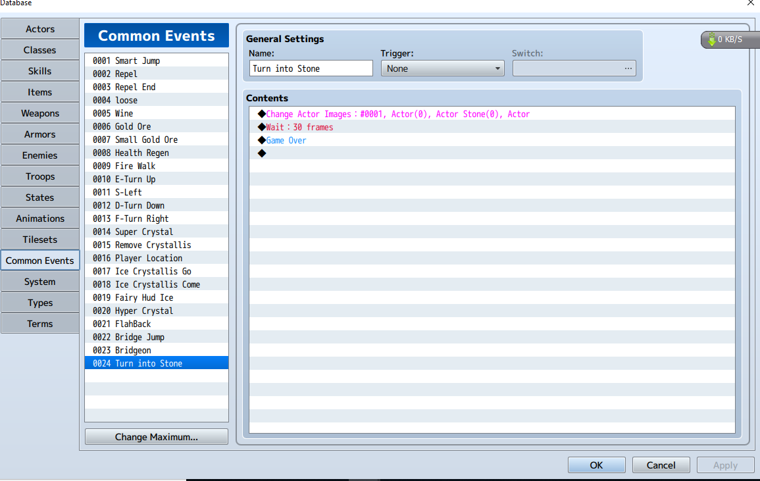
Task: Select 0001 Smart Jump common event
Action: click(156, 61)
